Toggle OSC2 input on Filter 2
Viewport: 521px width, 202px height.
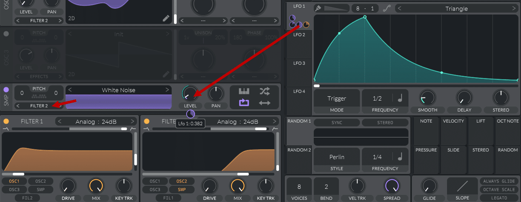click(x=182, y=181)
